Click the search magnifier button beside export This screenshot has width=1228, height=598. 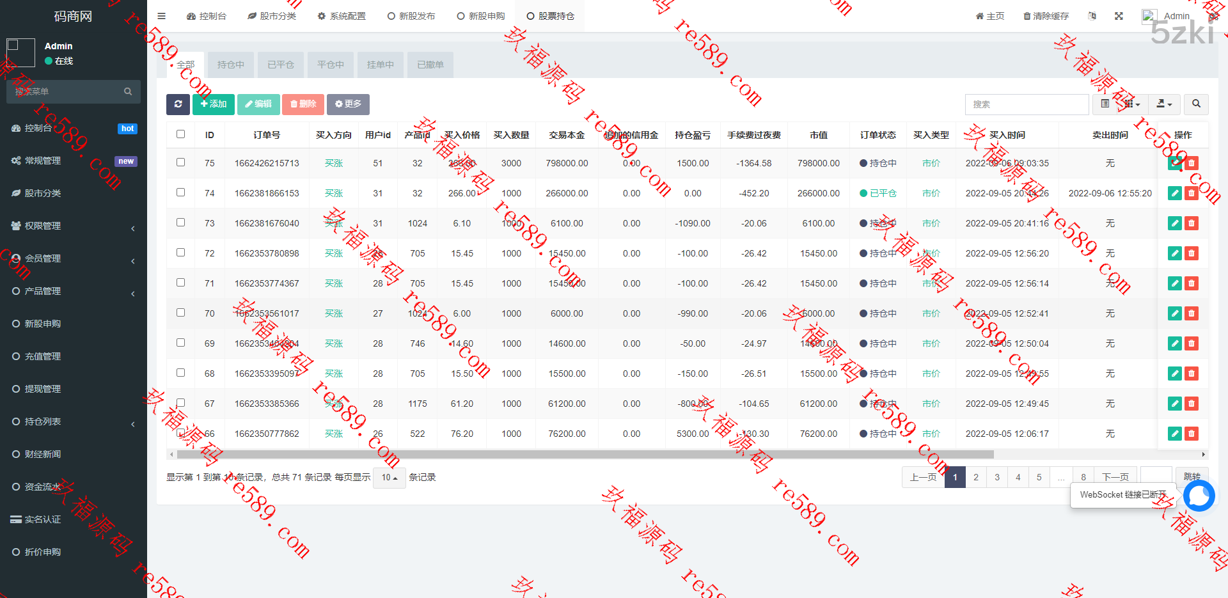point(1195,104)
